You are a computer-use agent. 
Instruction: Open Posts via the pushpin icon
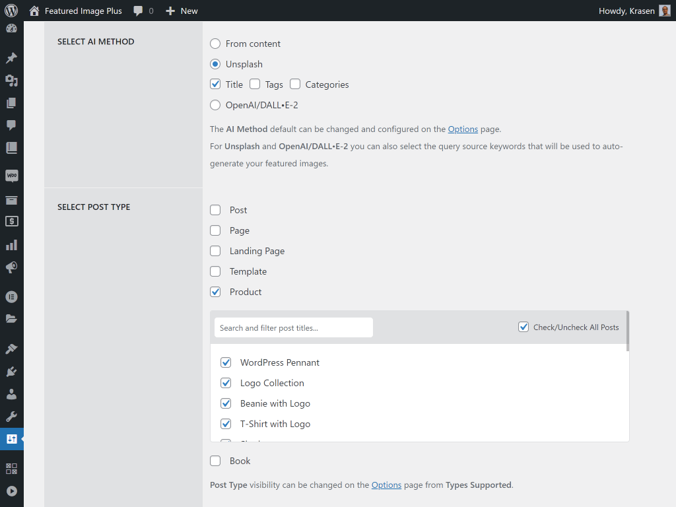(12, 58)
